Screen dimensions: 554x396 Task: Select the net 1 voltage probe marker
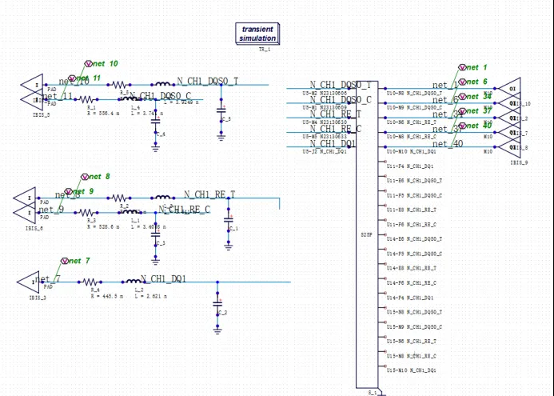[x=462, y=67]
